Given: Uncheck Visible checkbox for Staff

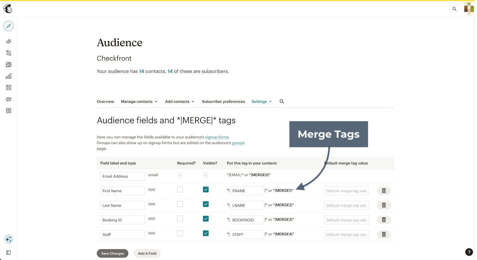Looking at the screenshot, I should [206, 233].
